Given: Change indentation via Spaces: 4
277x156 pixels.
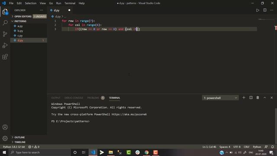Looking at the screenshot, I should click(x=225, y=147).
